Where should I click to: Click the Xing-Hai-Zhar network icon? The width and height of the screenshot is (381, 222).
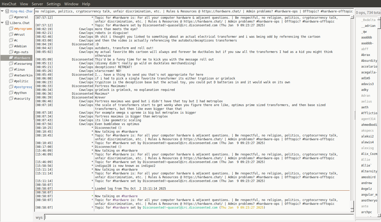(x=7, y=11)
